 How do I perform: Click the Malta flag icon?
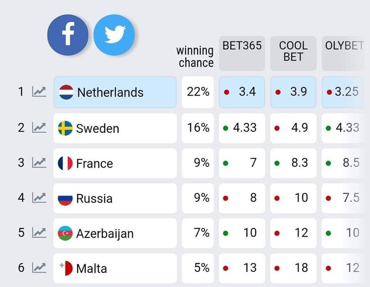[x=65, y=268]
